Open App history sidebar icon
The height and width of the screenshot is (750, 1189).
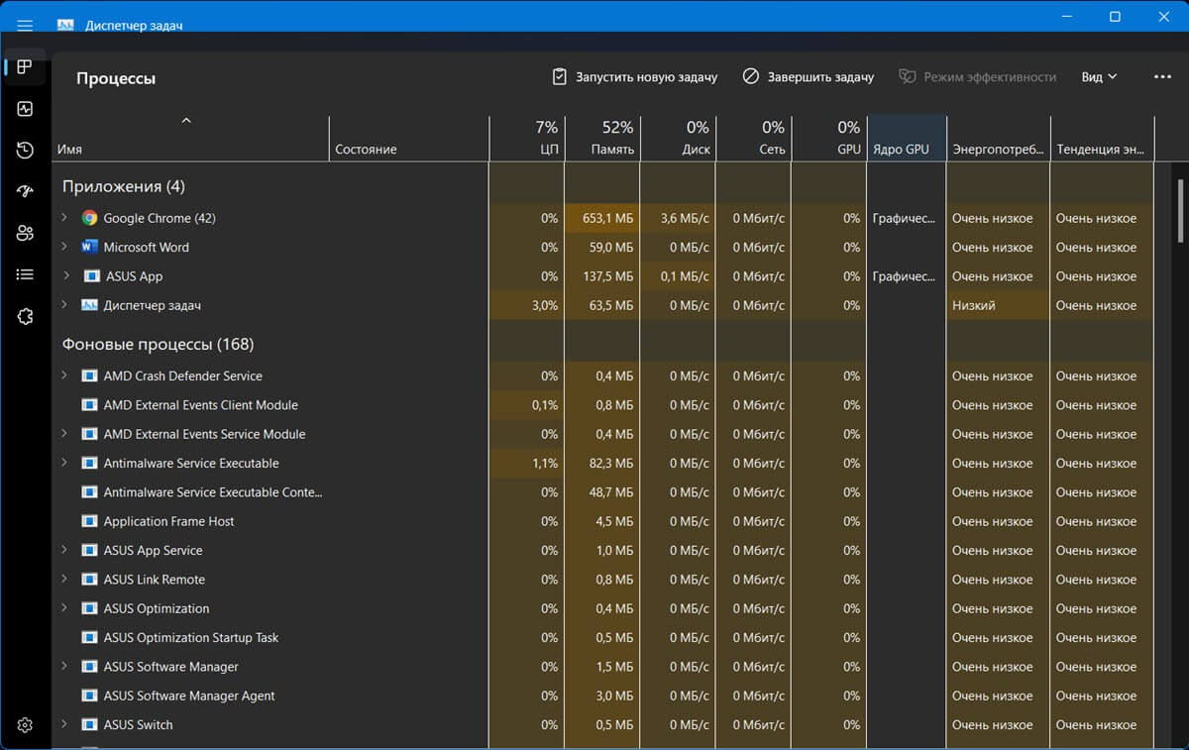[x=25, y=151]
